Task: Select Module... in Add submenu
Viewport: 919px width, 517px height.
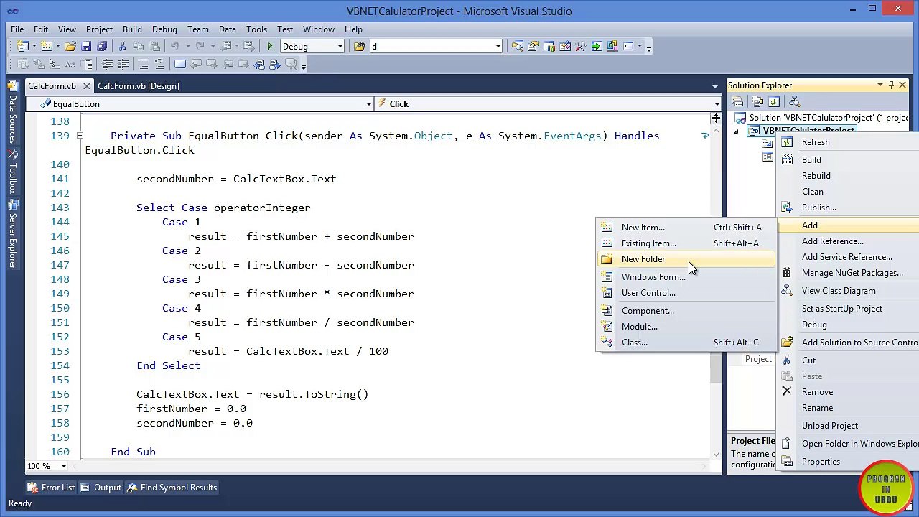Action: (x=686, y=327)
